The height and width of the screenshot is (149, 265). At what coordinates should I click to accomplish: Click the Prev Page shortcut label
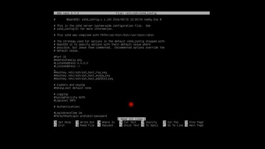coord(196,122)
